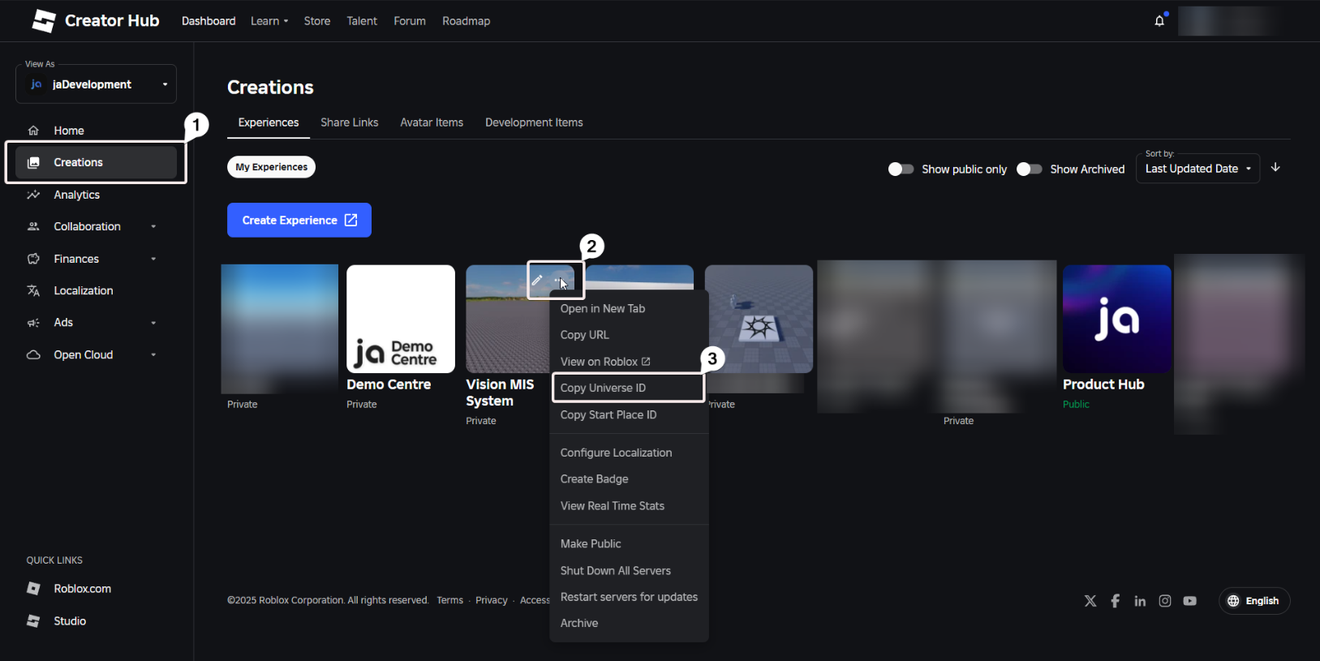
Task: Click the Create Experience button
Action: click(299, 220)
